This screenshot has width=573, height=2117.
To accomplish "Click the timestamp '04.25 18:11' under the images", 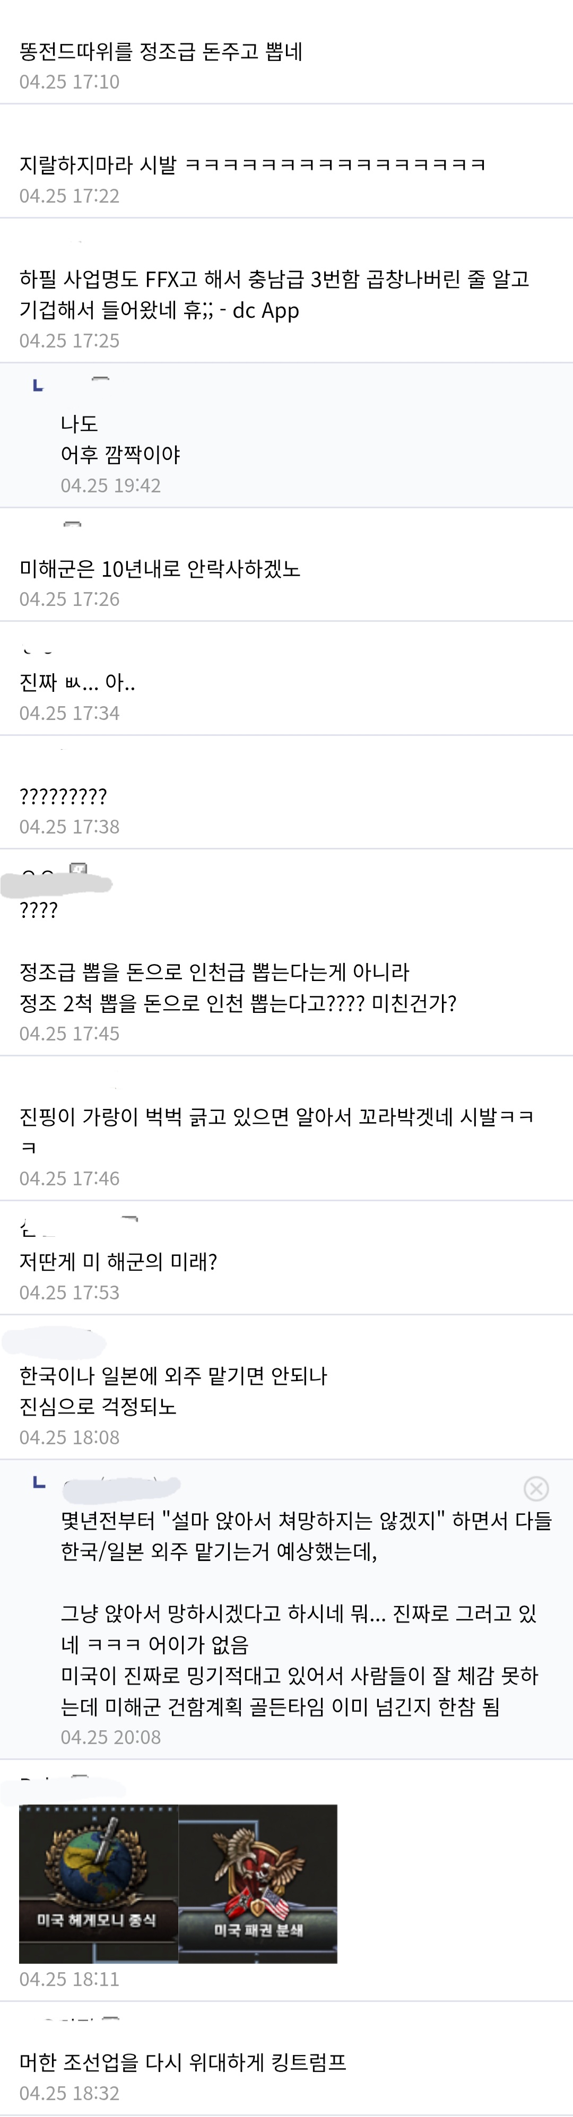I will point(69,1978).
